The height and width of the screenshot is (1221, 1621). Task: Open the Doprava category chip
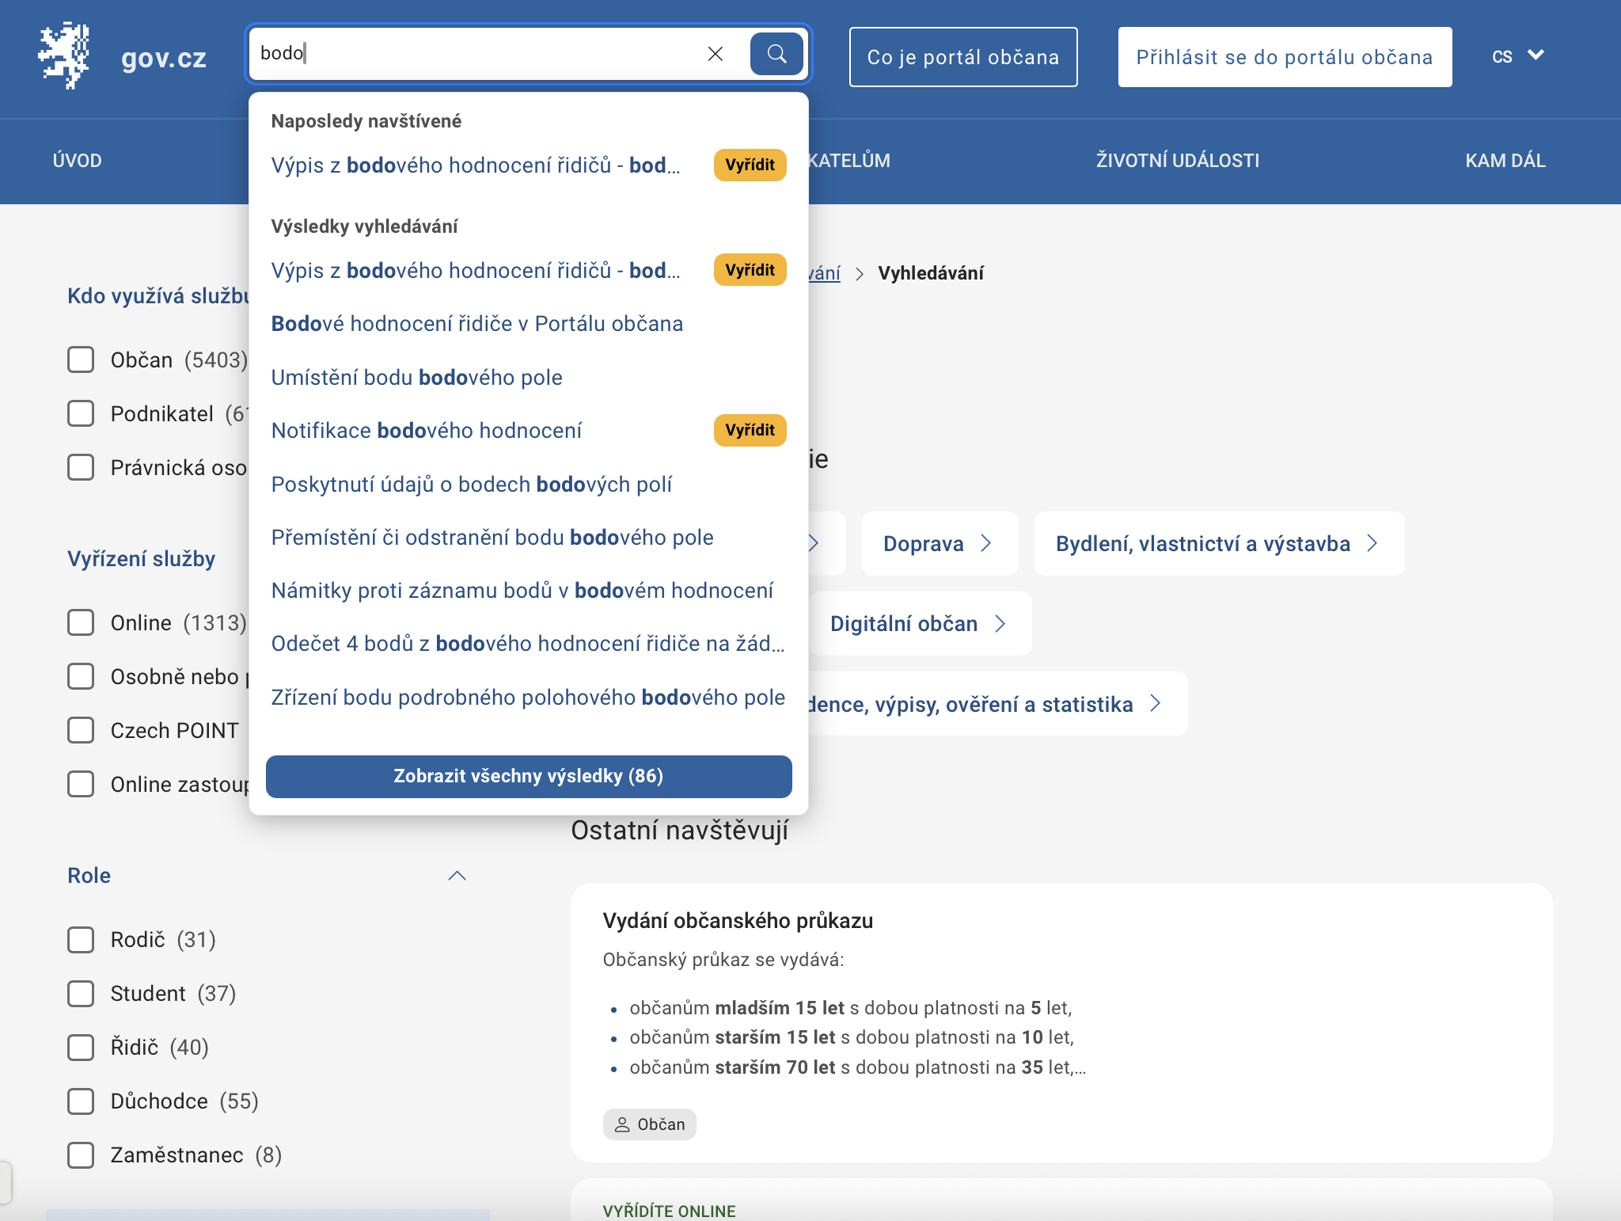pos(940,543)
